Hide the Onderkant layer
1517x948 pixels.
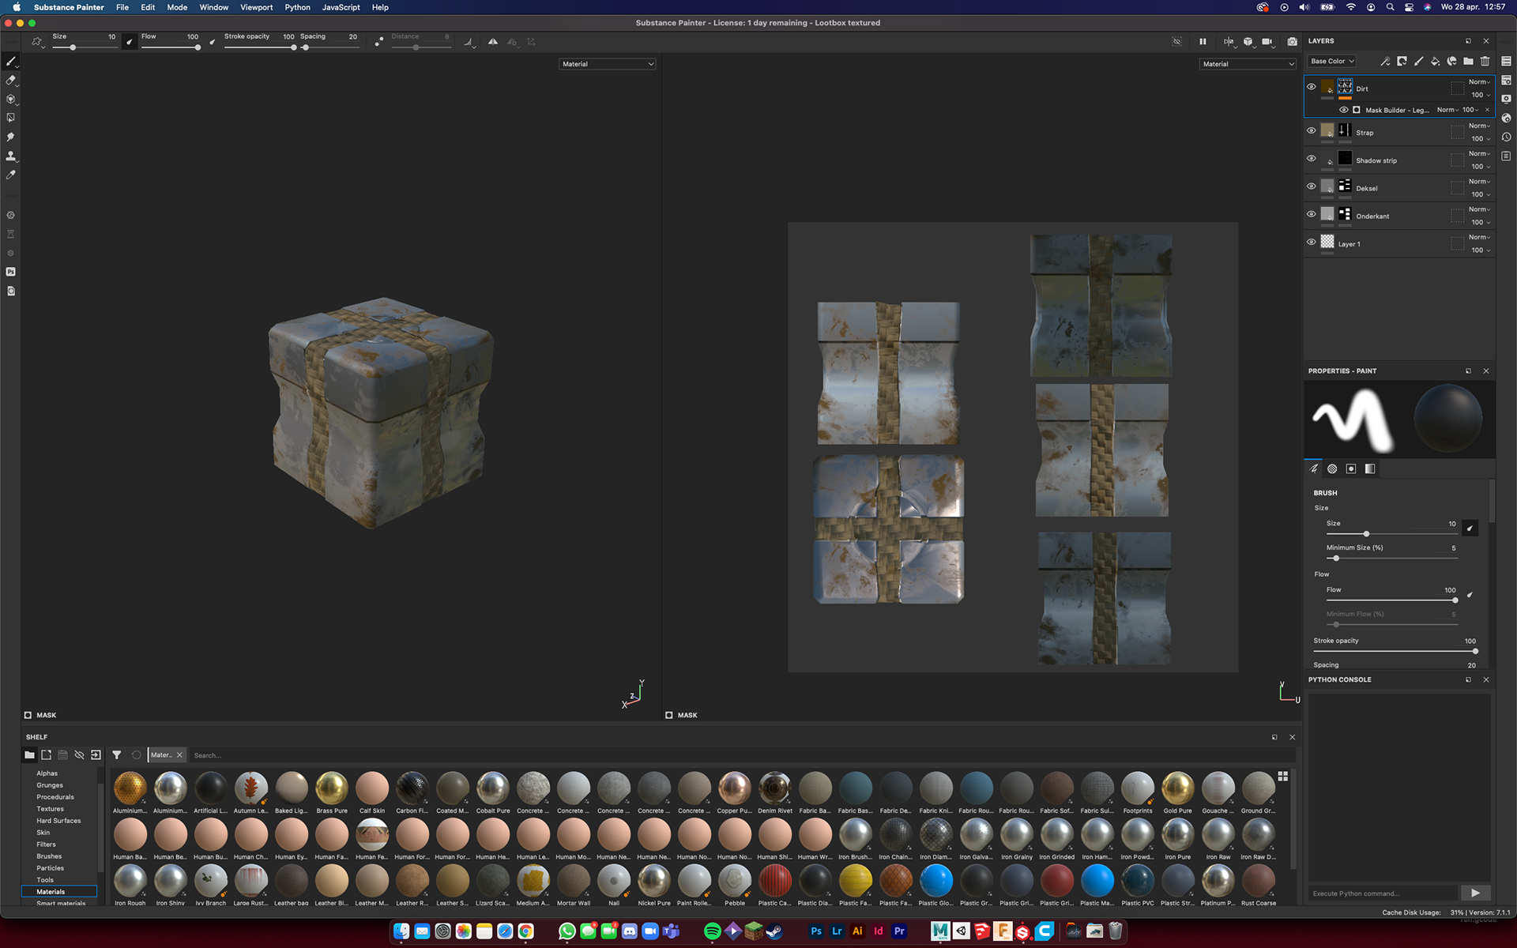pos(1312,214)
